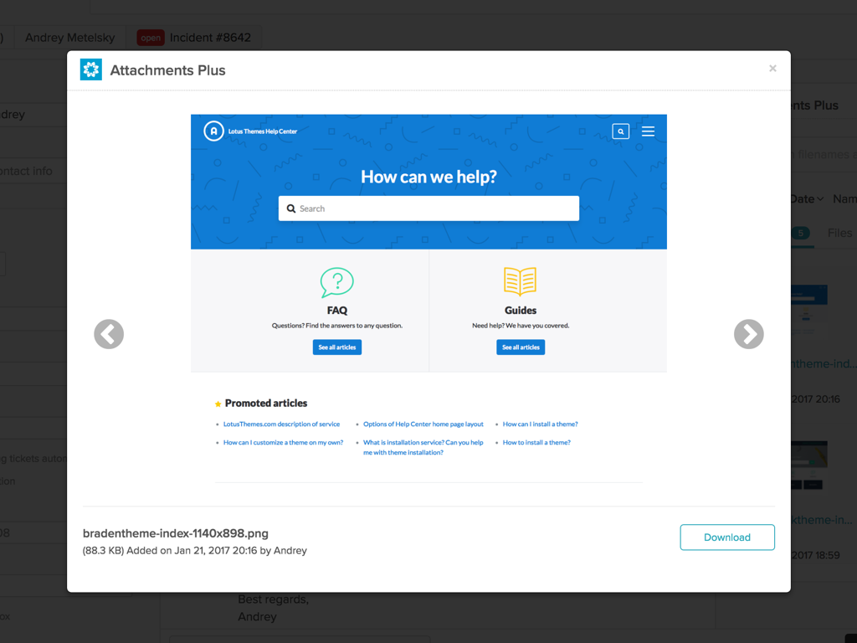Click the open status badge on Incident #8642
The width and height of the screenshot is (857, 643).
coord(150,38)
